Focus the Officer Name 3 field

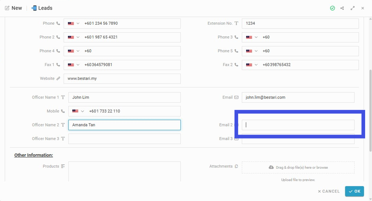(124, 139)
